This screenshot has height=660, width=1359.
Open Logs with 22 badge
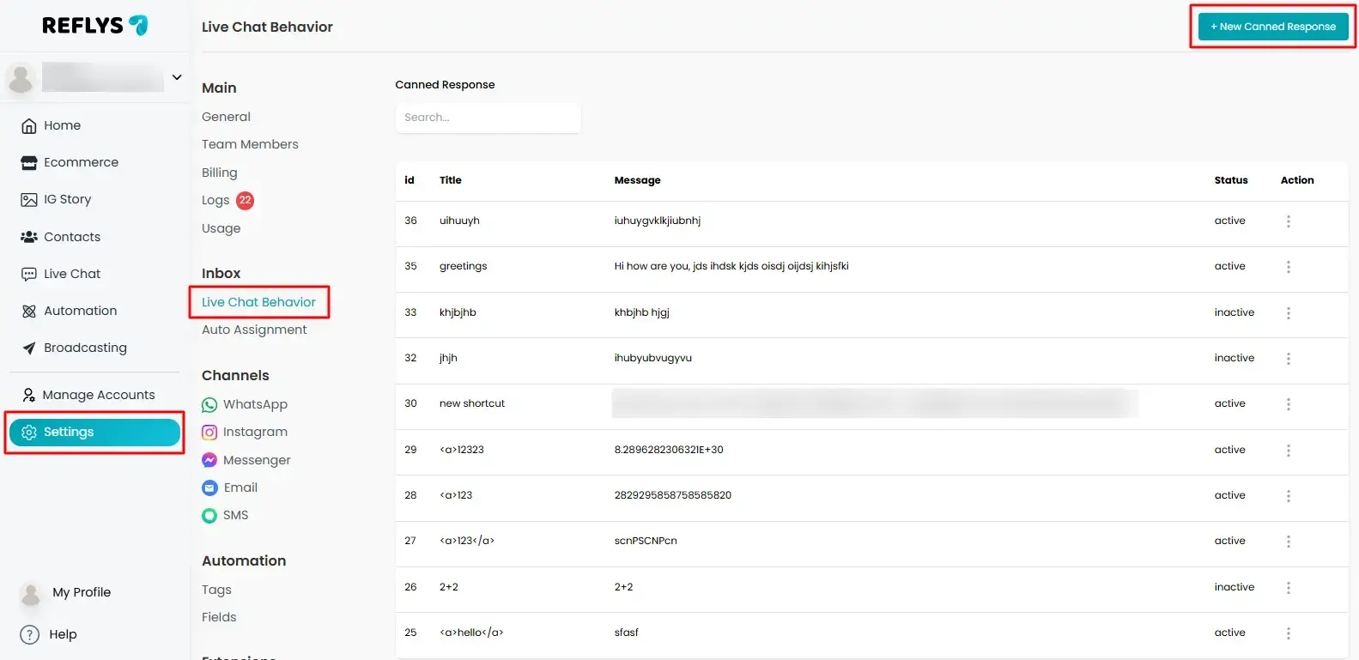tap(216, 201)
